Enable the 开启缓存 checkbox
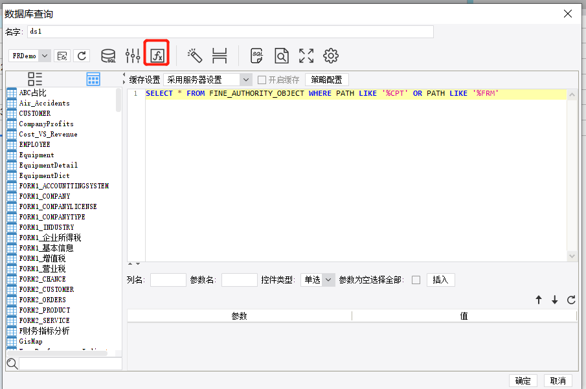 click(x=262, y=80)
